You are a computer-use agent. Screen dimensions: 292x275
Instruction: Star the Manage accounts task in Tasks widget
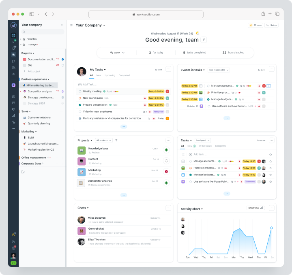[271, 161]
